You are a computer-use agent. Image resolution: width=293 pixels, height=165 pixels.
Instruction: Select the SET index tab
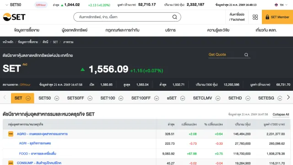(x=18, y=98)
